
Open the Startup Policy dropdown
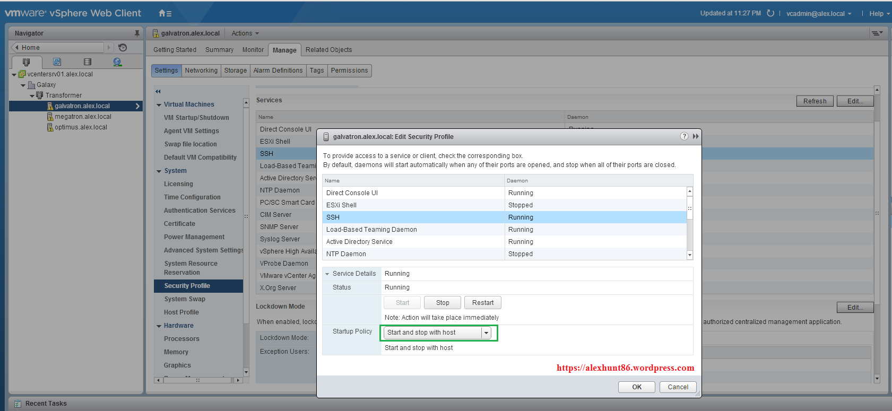486,333
